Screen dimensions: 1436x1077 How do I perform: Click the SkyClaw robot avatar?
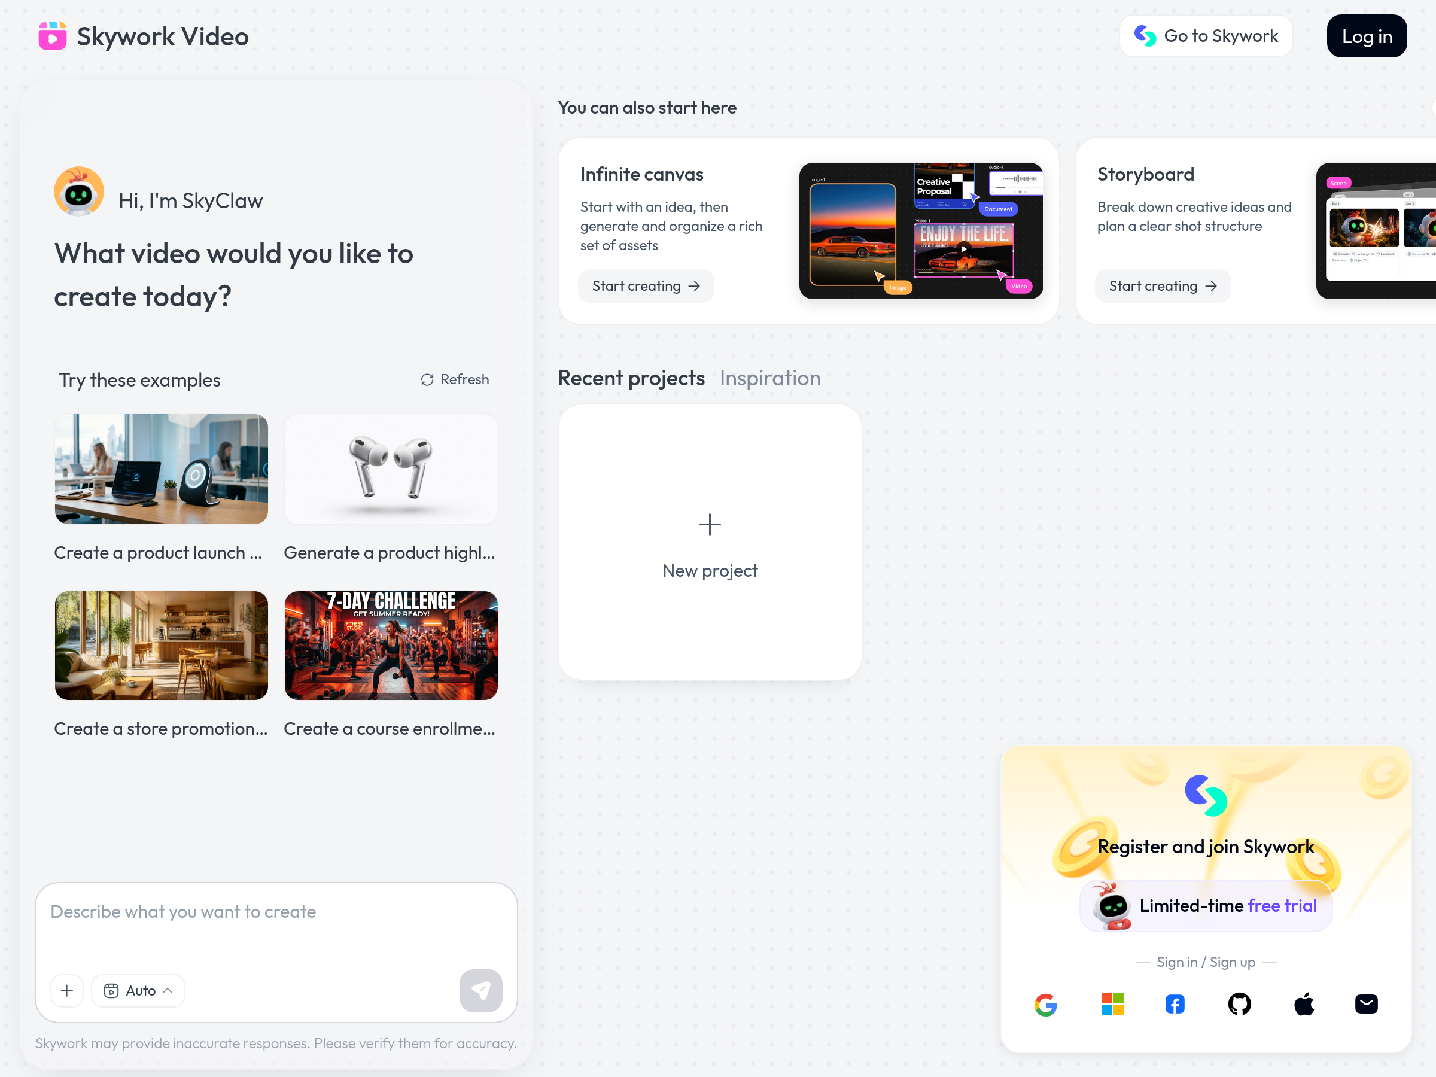coord(79,192)
